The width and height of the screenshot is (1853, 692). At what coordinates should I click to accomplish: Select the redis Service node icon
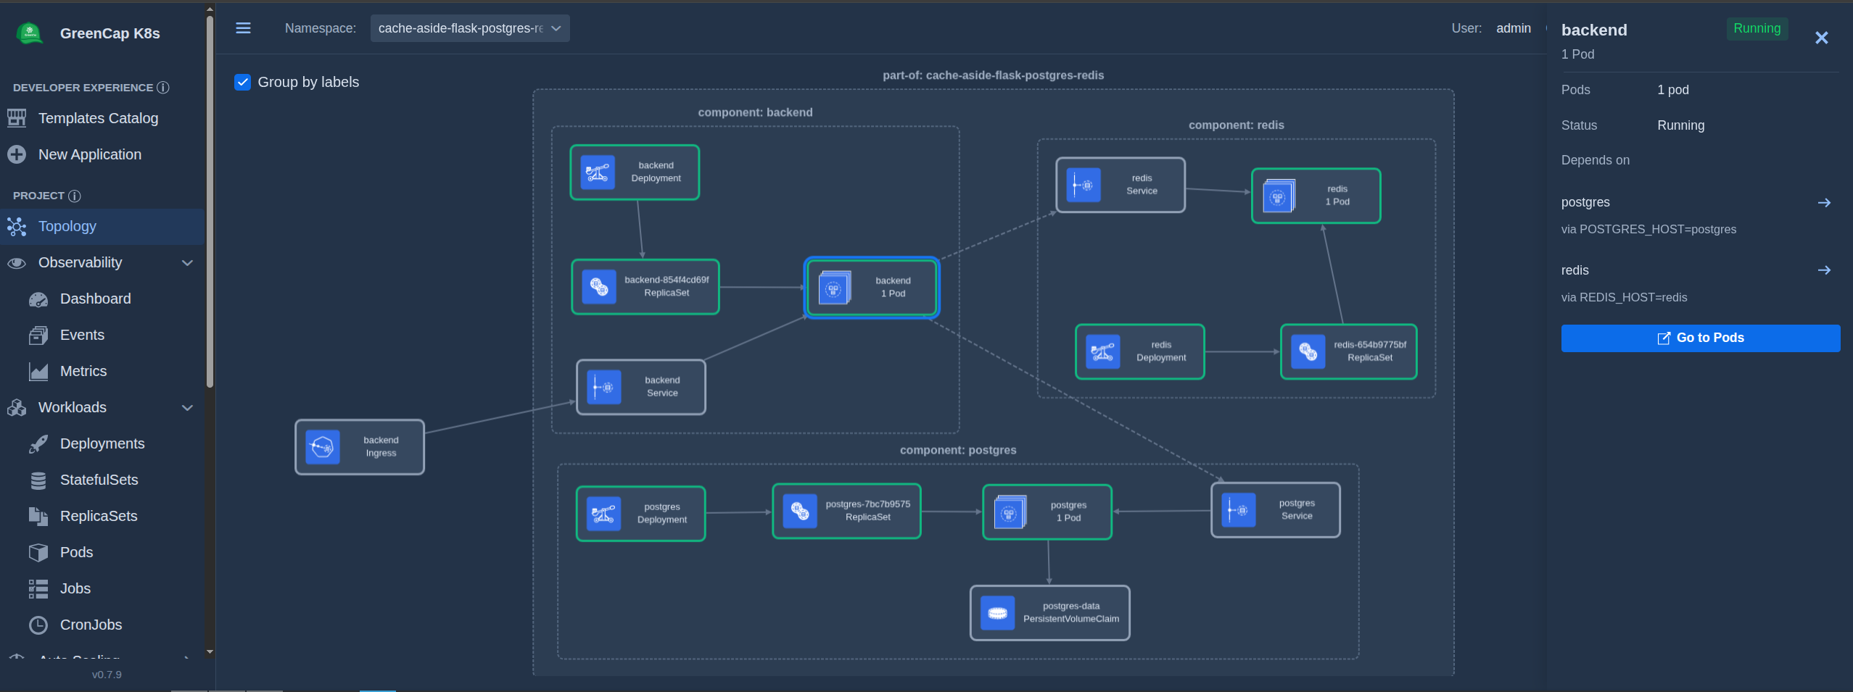(x=1084, y=185)
